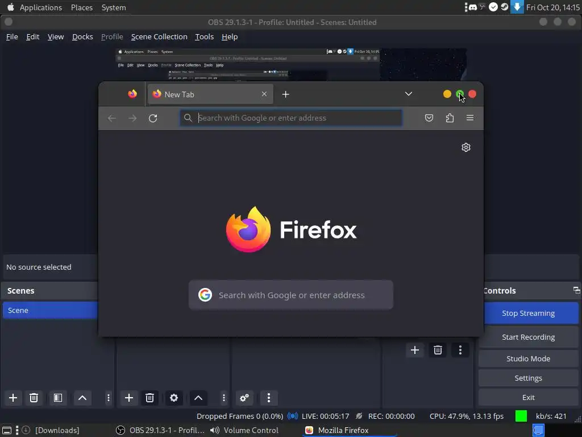Click the green connection status square

click(521, 416)
